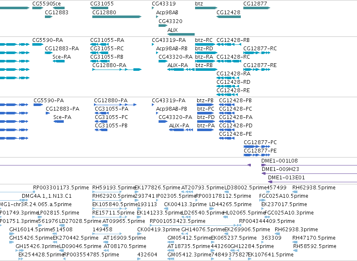Click EST RH62938.3prime

(x=296, y=230)
